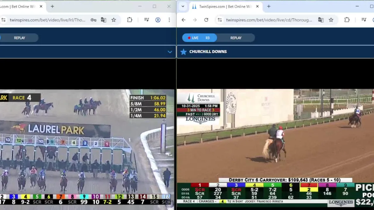374x210 pixels.
Task: Open media control icon in right window
Action: coord(364,20)
